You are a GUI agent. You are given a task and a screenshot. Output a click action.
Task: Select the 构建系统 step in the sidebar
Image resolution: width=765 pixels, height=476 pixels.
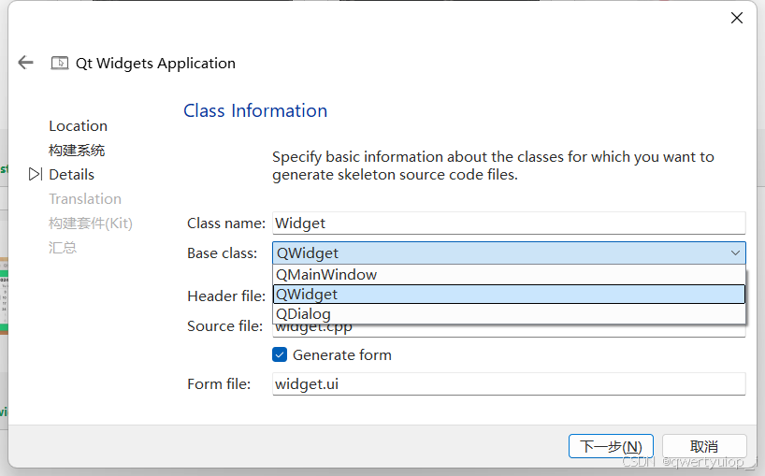tap(77, 151)
